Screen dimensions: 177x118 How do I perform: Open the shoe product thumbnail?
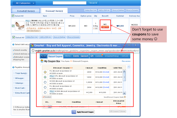click(20, 26)
